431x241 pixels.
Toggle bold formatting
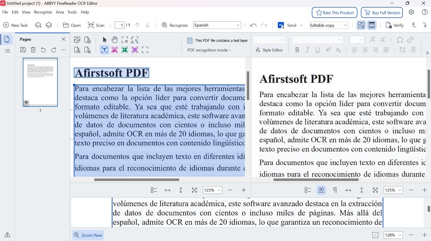point(297,50)
